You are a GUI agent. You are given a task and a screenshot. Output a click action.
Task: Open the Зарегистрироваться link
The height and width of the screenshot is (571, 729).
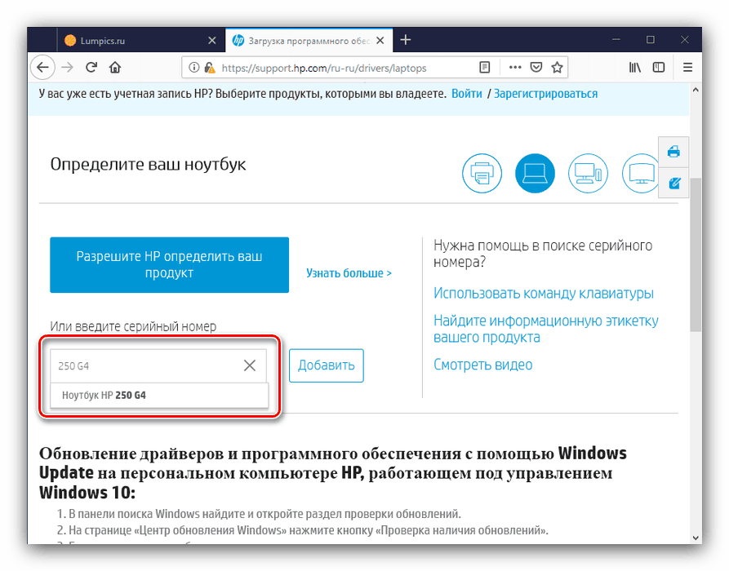tap(545, 94)
